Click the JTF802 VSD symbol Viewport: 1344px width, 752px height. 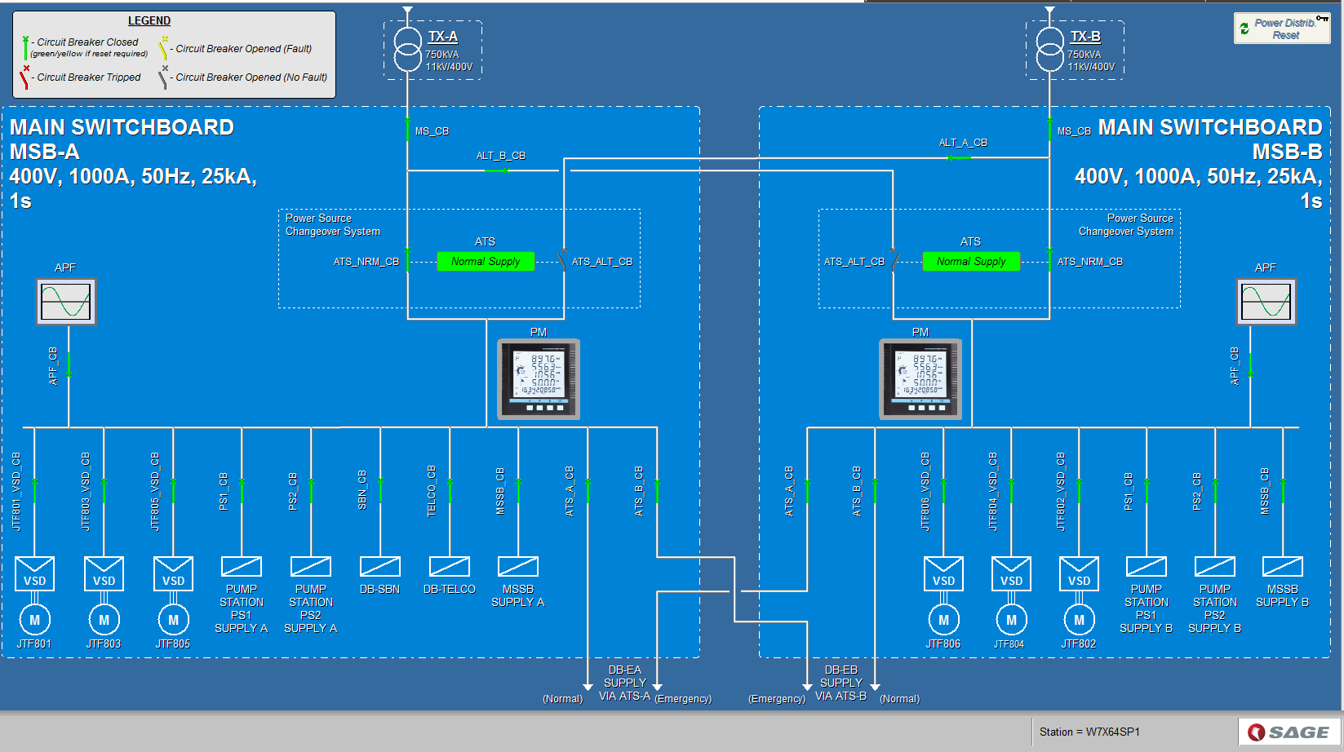pos(1079,573)
